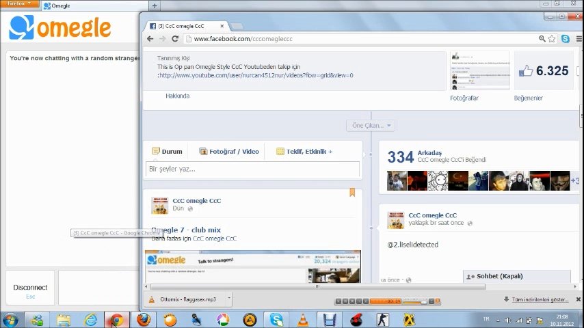Open Windows Explorer folder in taskbar

64,320
